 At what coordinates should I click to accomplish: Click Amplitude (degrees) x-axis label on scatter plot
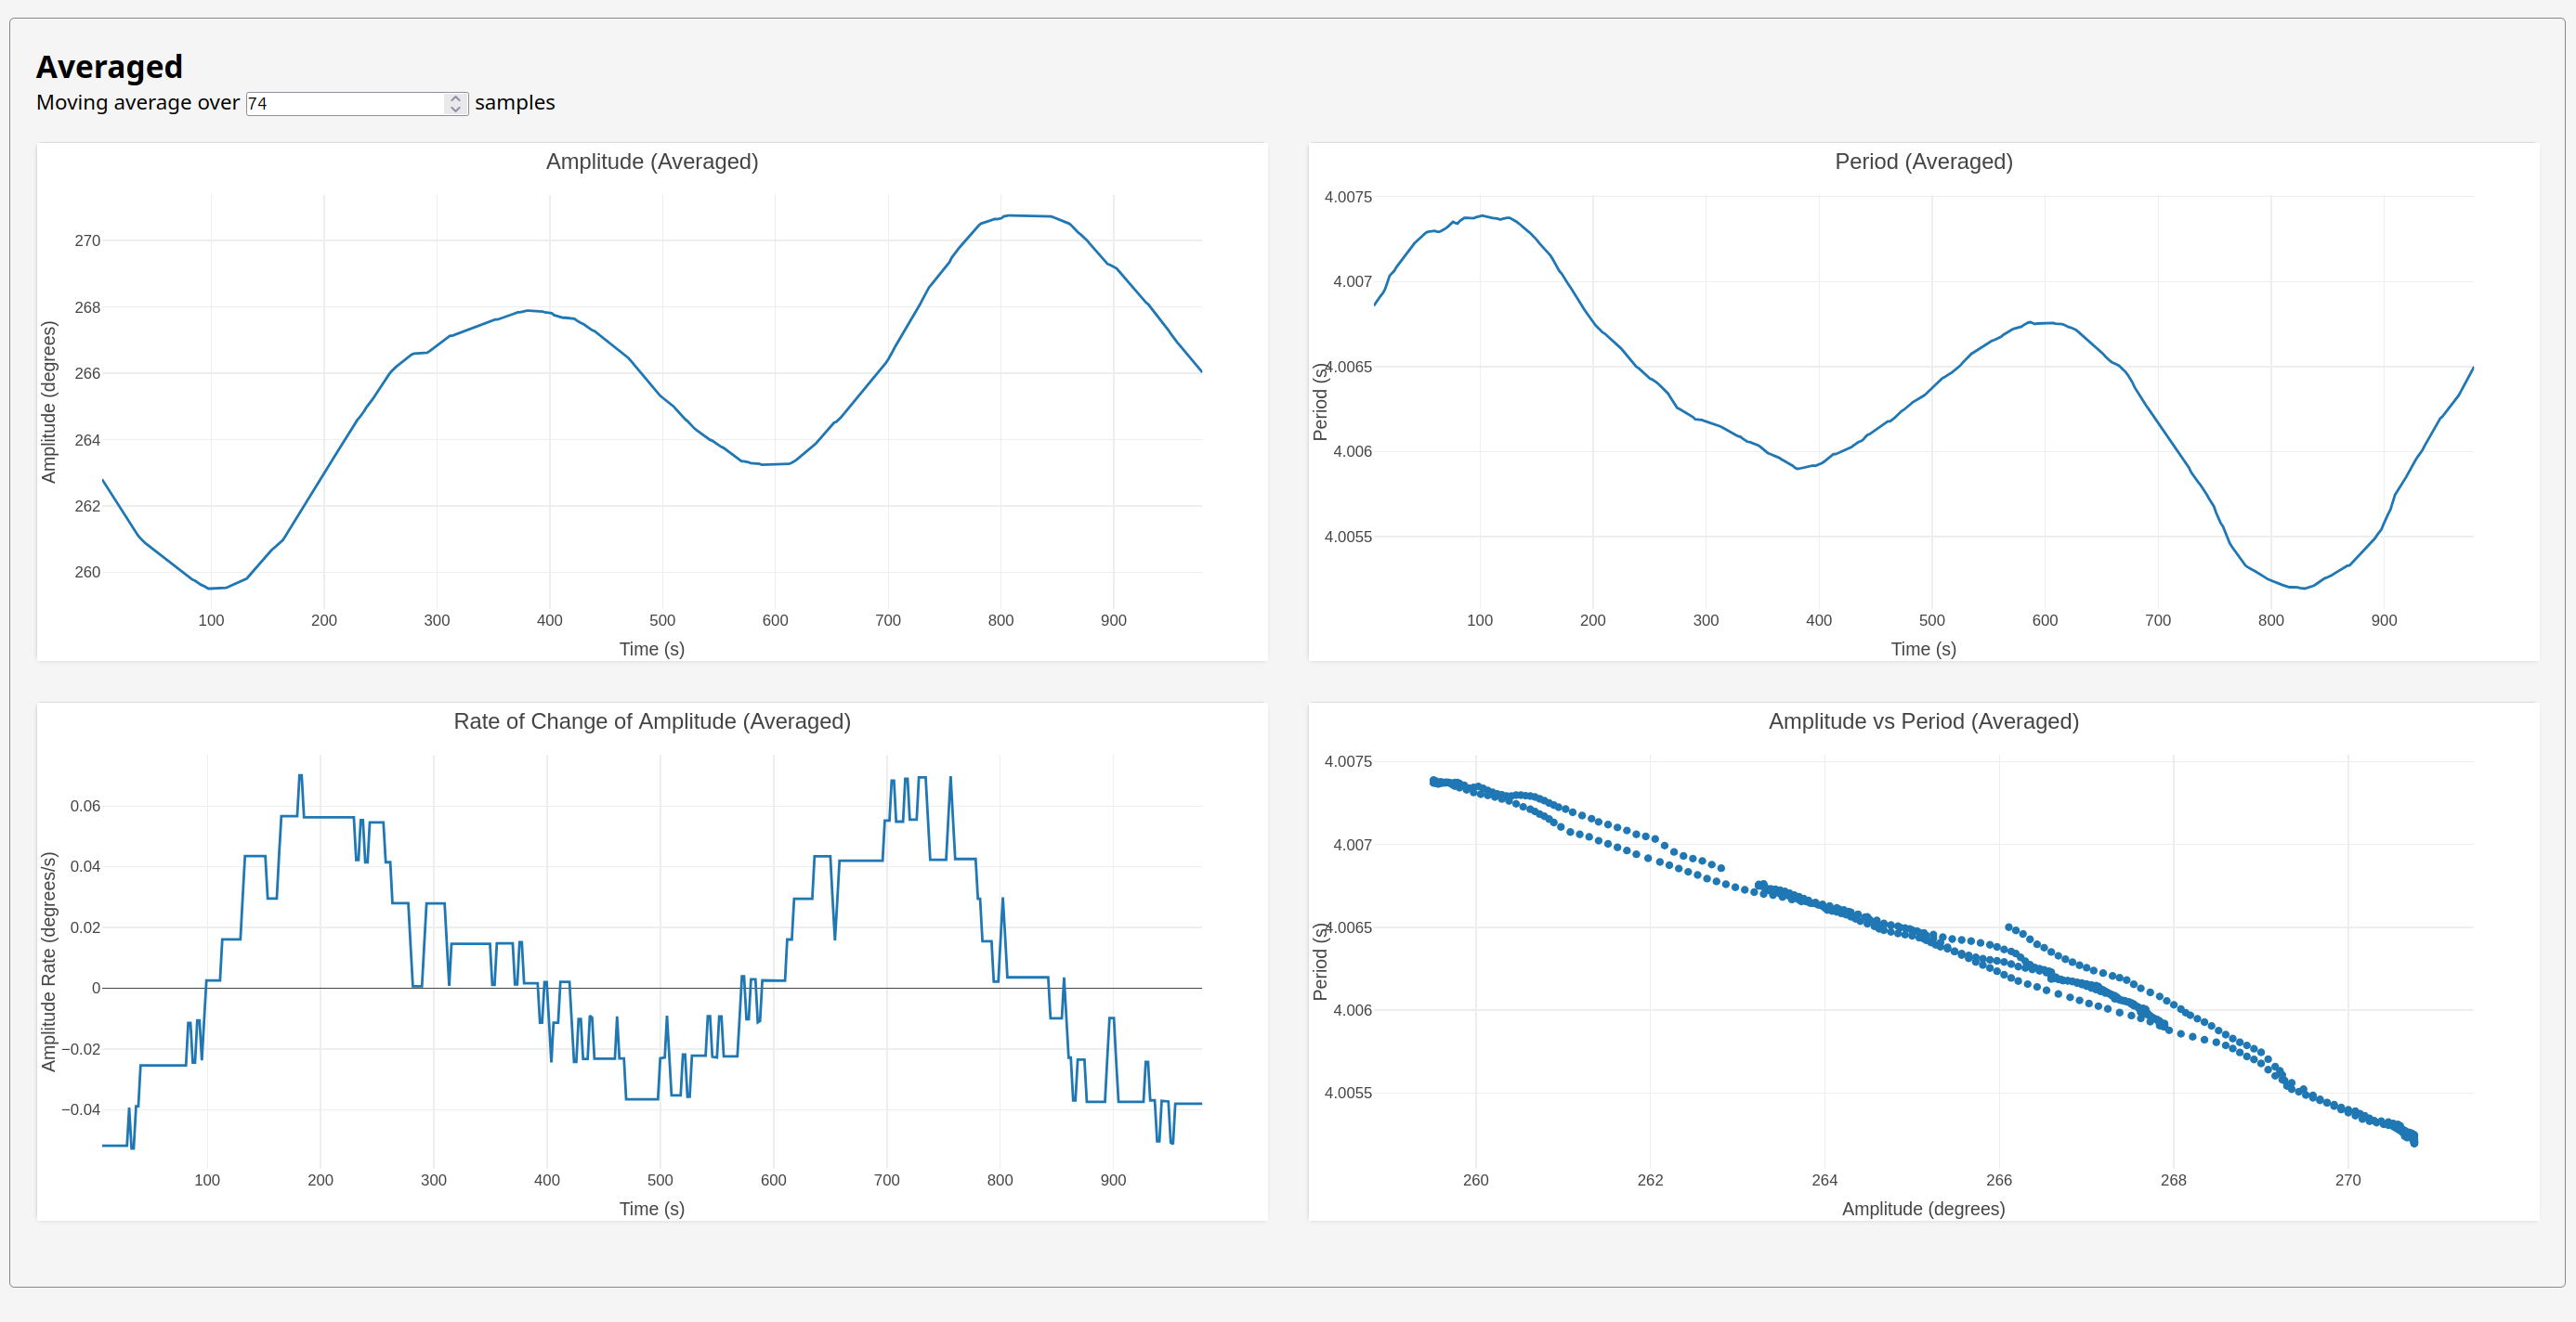point(1923,1209)
